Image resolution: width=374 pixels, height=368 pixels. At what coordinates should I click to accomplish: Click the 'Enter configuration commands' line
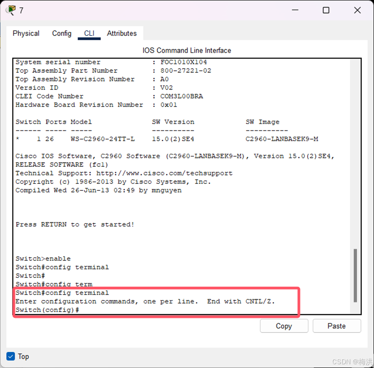145,301
